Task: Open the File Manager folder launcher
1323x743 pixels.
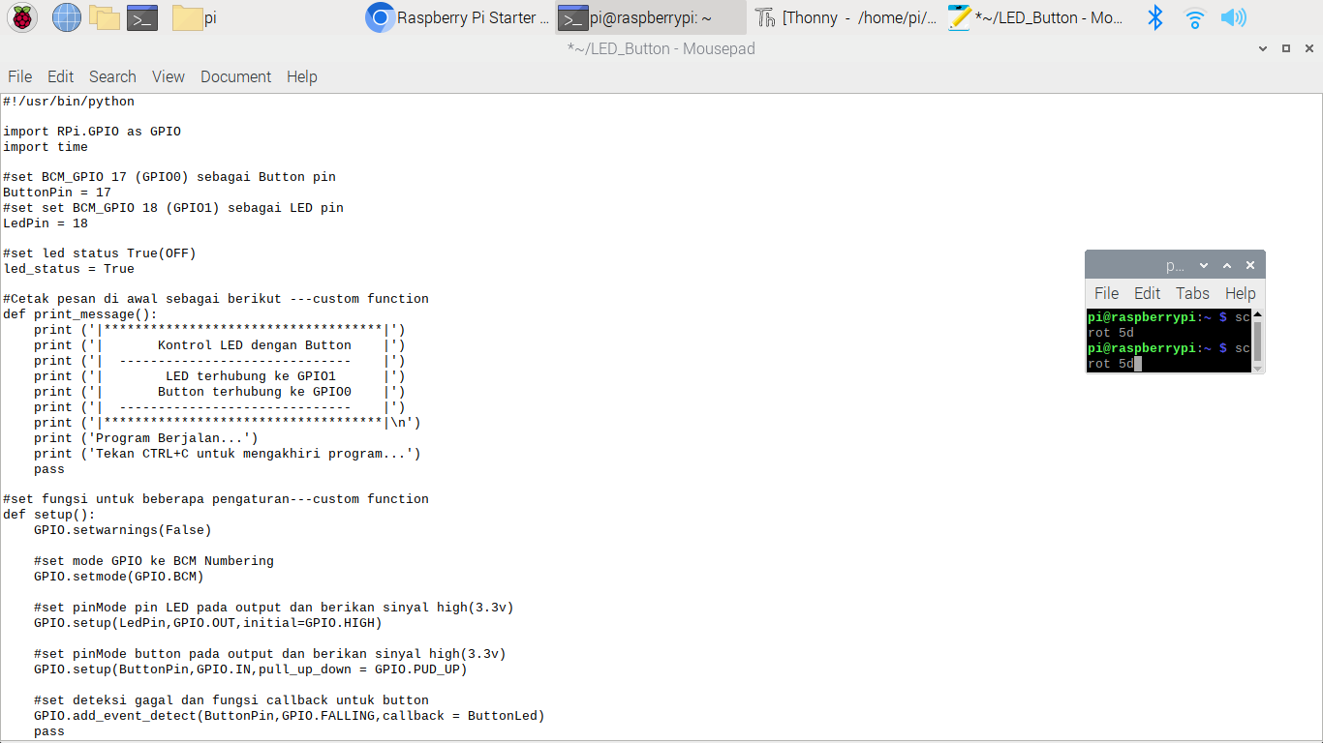Action: 104,17
